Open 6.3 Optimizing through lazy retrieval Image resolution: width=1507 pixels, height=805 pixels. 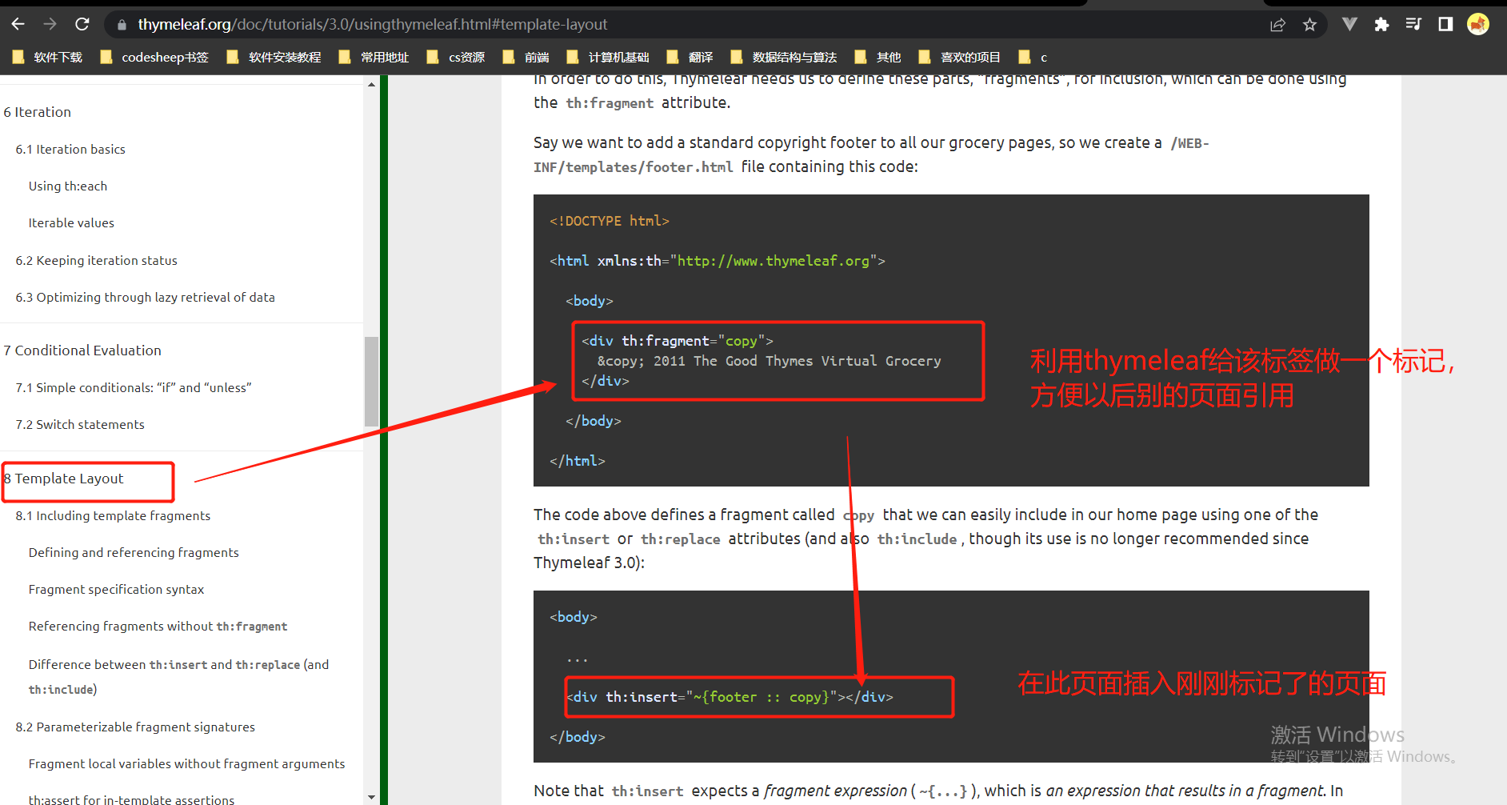(x=145, y=297)
